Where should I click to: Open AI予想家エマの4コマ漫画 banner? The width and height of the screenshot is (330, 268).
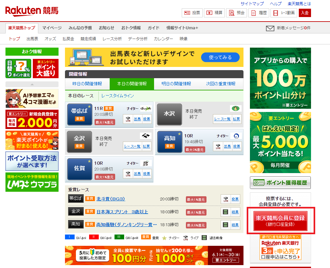click(32, 98)
